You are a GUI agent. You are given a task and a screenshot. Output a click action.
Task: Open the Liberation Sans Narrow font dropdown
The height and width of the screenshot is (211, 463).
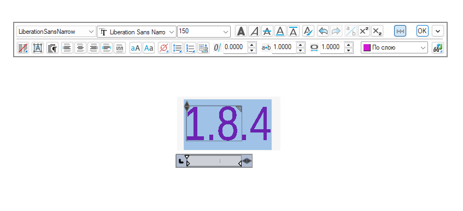[x=137, y=32]
